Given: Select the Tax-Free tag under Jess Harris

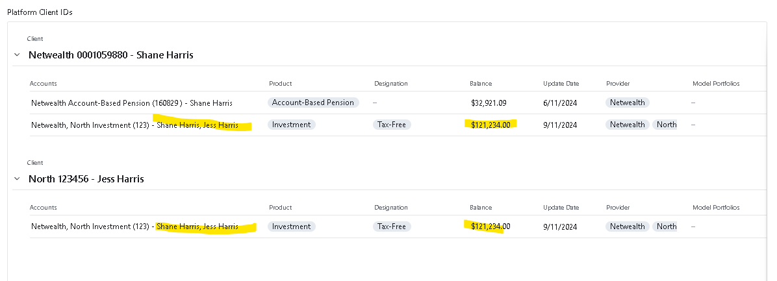Looking at the screenshot, I should pyautogui.click(x=392, y=226).
